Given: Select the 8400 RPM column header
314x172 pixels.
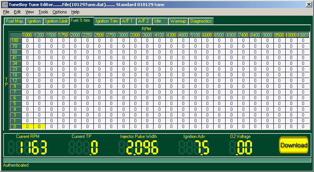Looking at the screenshot, I should point(255,35).
